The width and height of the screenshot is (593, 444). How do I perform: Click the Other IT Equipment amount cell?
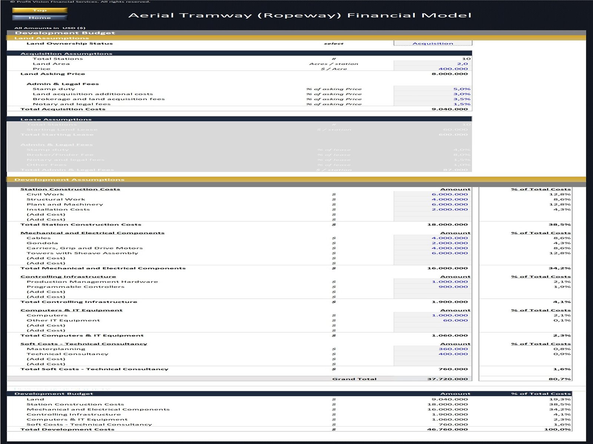coord(433,320)
